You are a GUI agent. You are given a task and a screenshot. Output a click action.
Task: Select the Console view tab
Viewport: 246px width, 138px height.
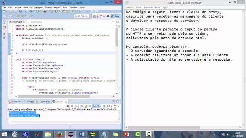point(60,102)
